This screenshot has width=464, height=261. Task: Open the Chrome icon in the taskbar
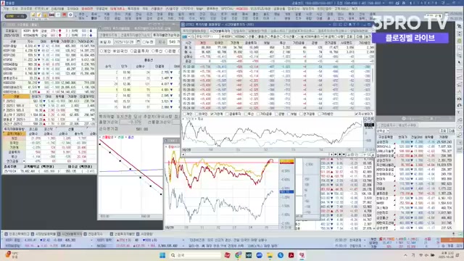(x=238, y=255)
